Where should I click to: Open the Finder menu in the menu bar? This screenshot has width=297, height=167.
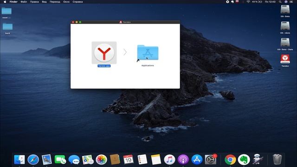tap(13, 2)
